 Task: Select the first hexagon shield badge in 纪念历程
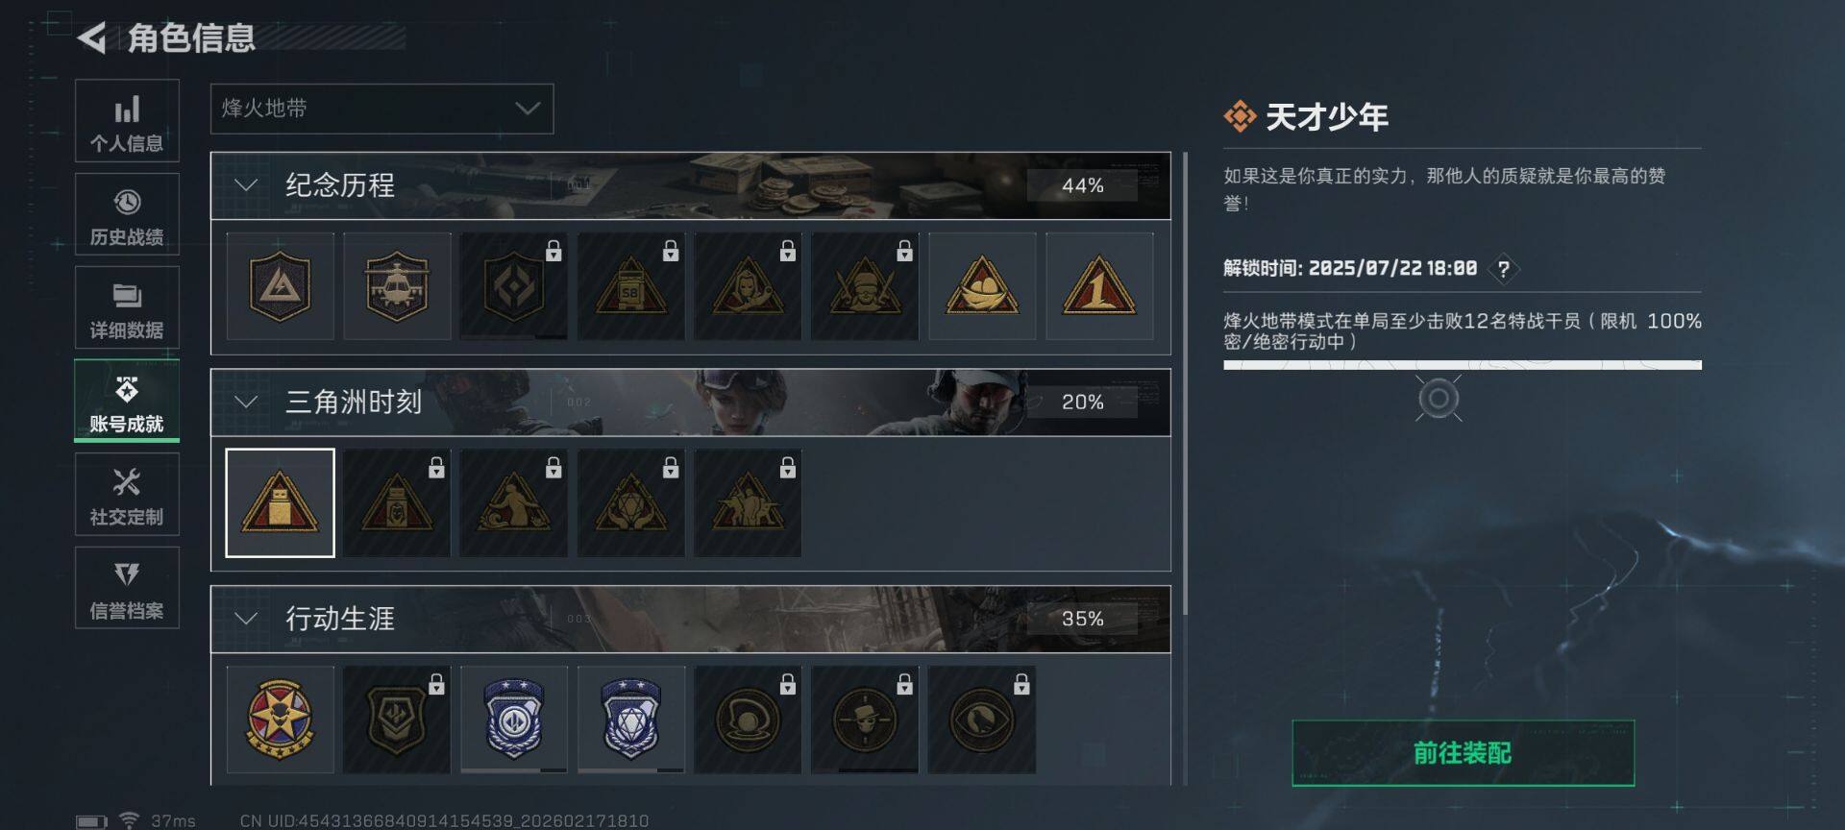(280, 286)
